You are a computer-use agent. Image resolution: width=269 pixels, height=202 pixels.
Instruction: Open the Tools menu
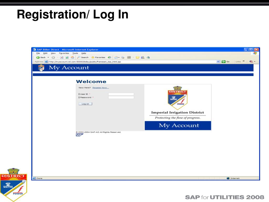[75, 53]
